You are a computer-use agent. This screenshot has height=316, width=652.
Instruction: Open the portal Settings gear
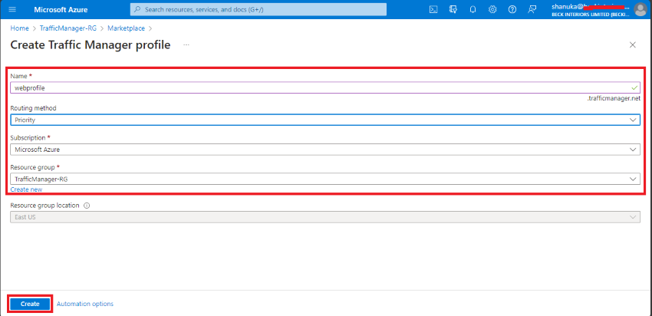[x=492, y=9]
